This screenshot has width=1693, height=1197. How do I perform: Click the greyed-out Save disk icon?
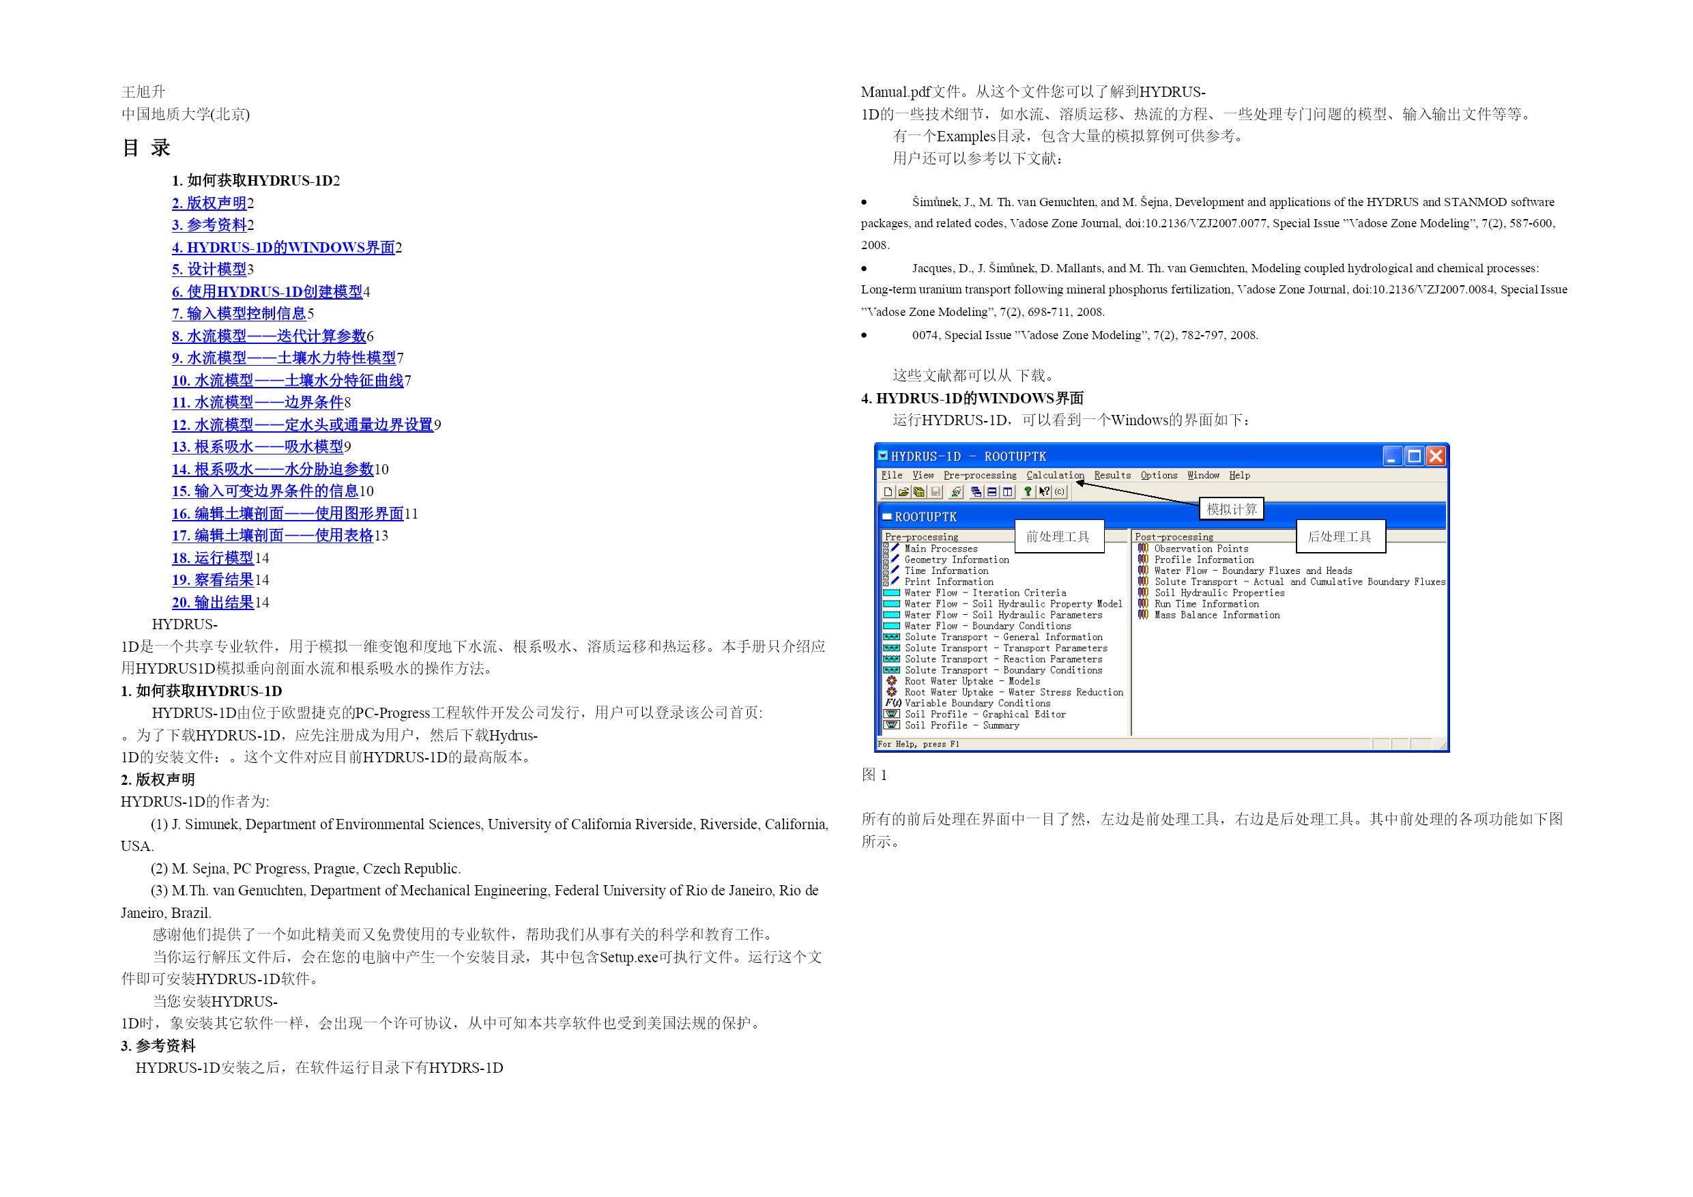coord(936,492)
